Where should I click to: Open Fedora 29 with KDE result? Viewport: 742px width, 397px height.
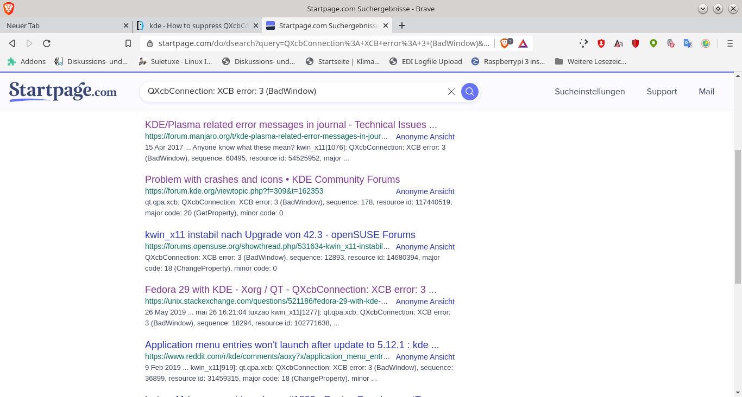point(291,290)
